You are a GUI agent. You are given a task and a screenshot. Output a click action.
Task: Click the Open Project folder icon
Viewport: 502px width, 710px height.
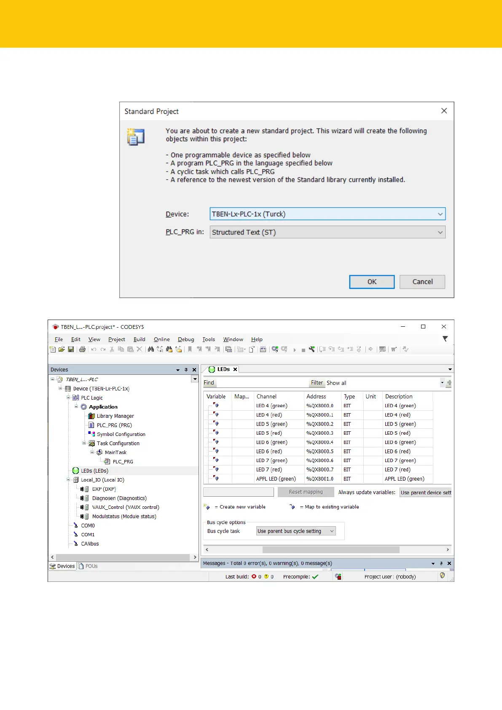pyautogui.click(x=62, y=349)
